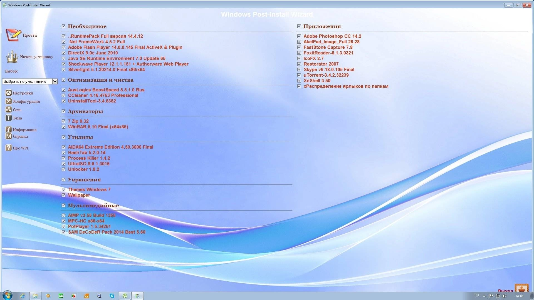
Task: Toggle the Приложения category checkbox
Action: (299, 26)
